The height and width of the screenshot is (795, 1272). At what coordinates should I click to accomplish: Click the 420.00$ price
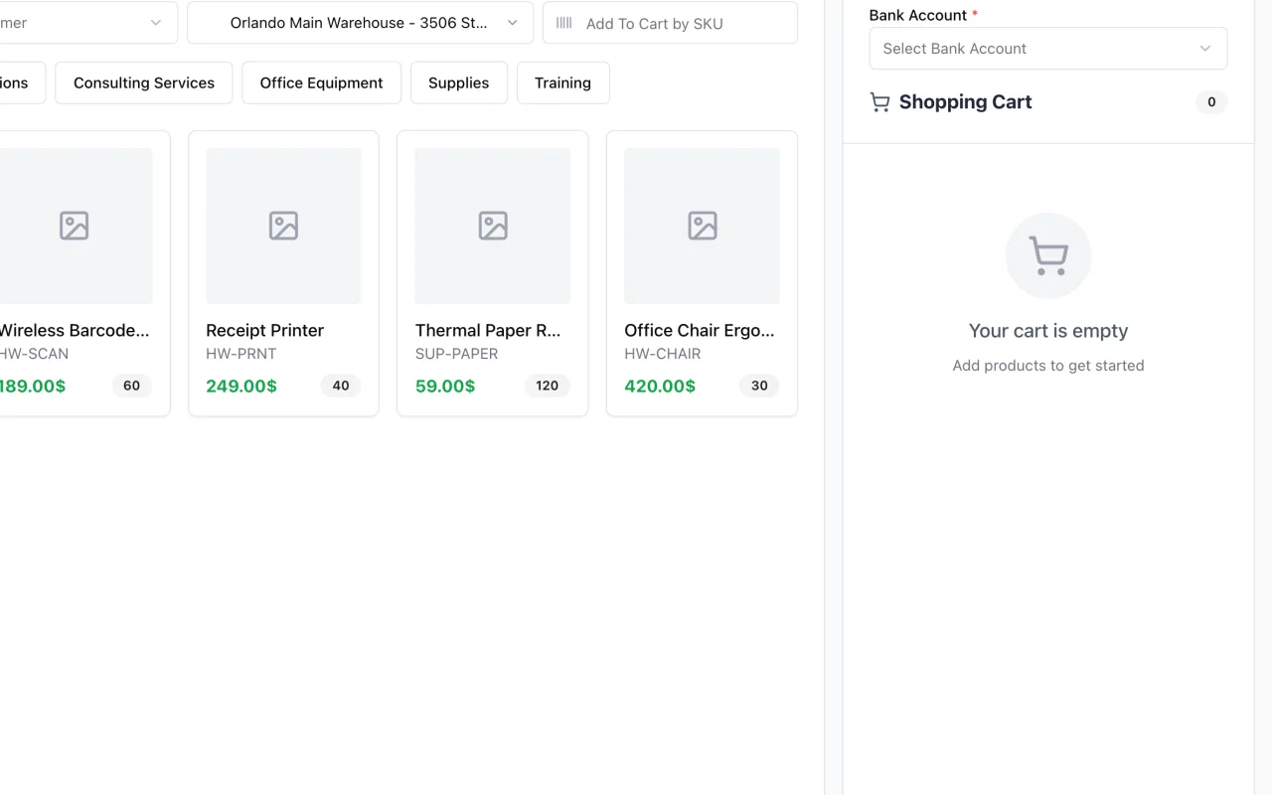pos(660,386)
